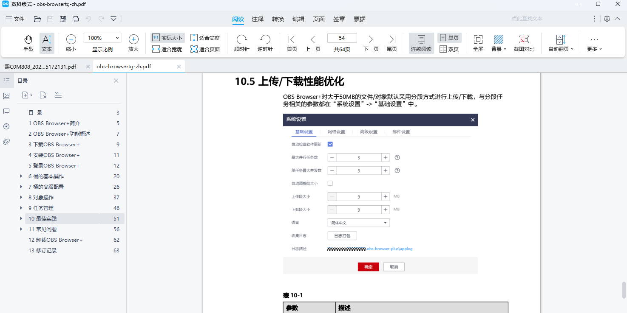Switch to 签章 signature tab

339,19
